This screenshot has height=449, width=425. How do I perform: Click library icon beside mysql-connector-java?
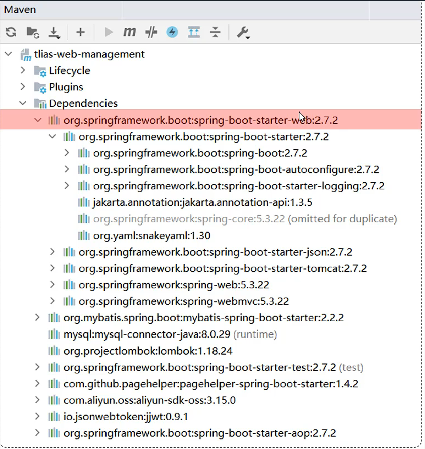(x=54, y=334)
